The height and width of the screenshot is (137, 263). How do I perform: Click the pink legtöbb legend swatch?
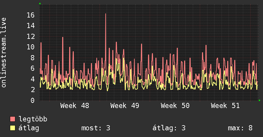pos(12,119)
